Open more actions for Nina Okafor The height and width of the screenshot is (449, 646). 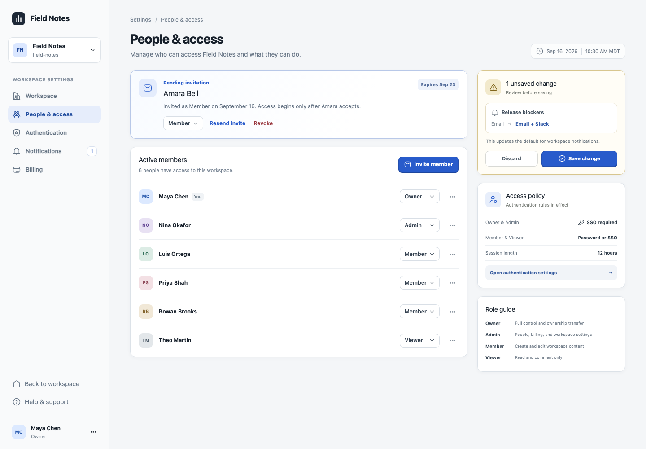[453, 225]
